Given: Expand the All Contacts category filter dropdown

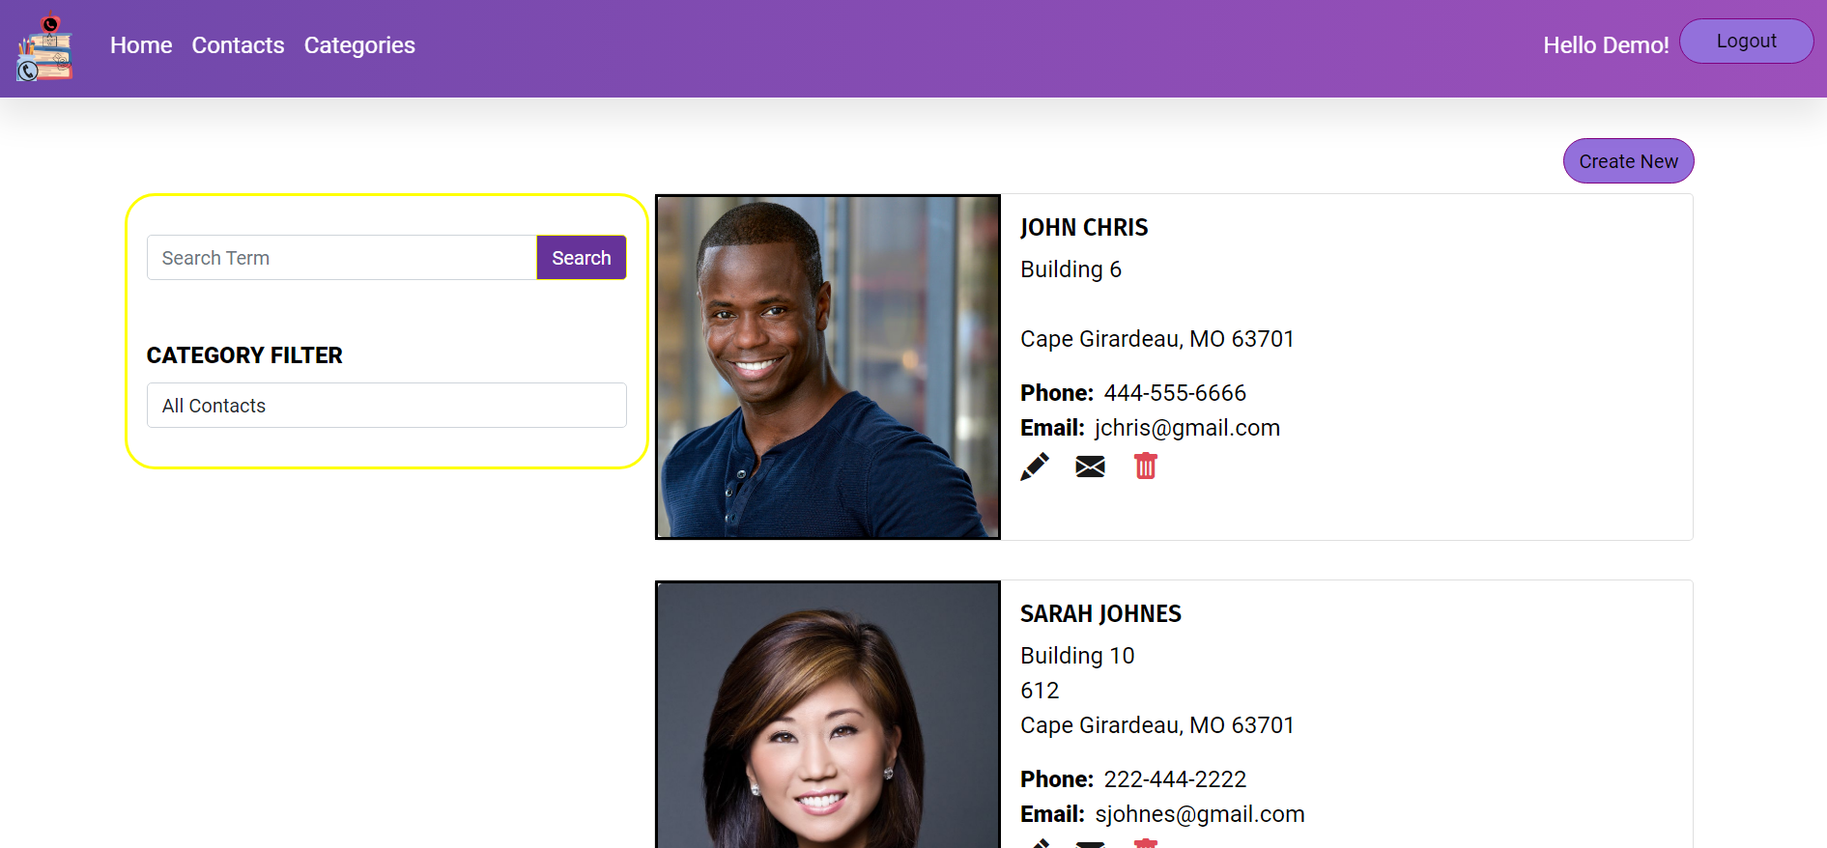Looking at the screenshot, I should pos(386,406).
